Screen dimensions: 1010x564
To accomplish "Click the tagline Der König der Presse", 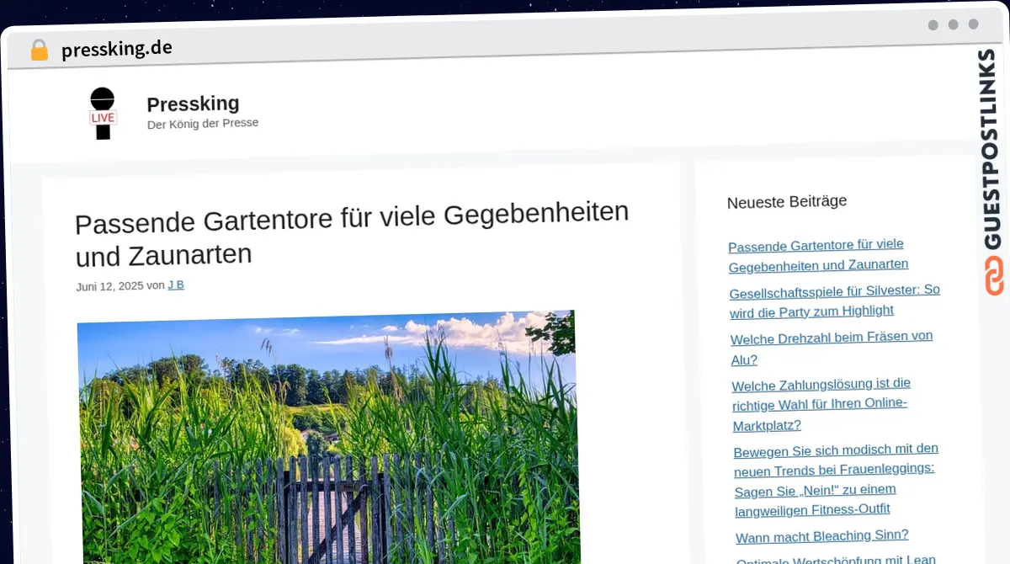I will (x=203, y=124).
